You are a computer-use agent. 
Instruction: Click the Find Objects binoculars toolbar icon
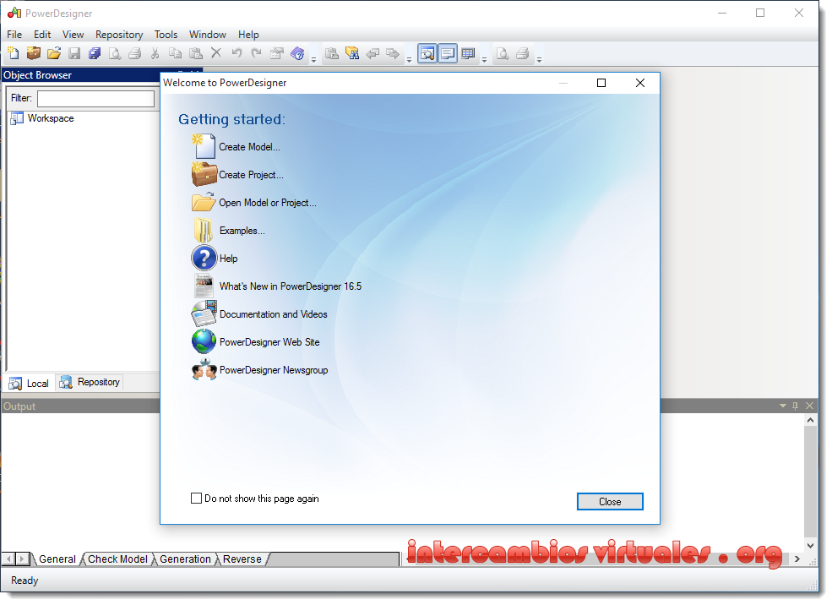coord(351,53)
